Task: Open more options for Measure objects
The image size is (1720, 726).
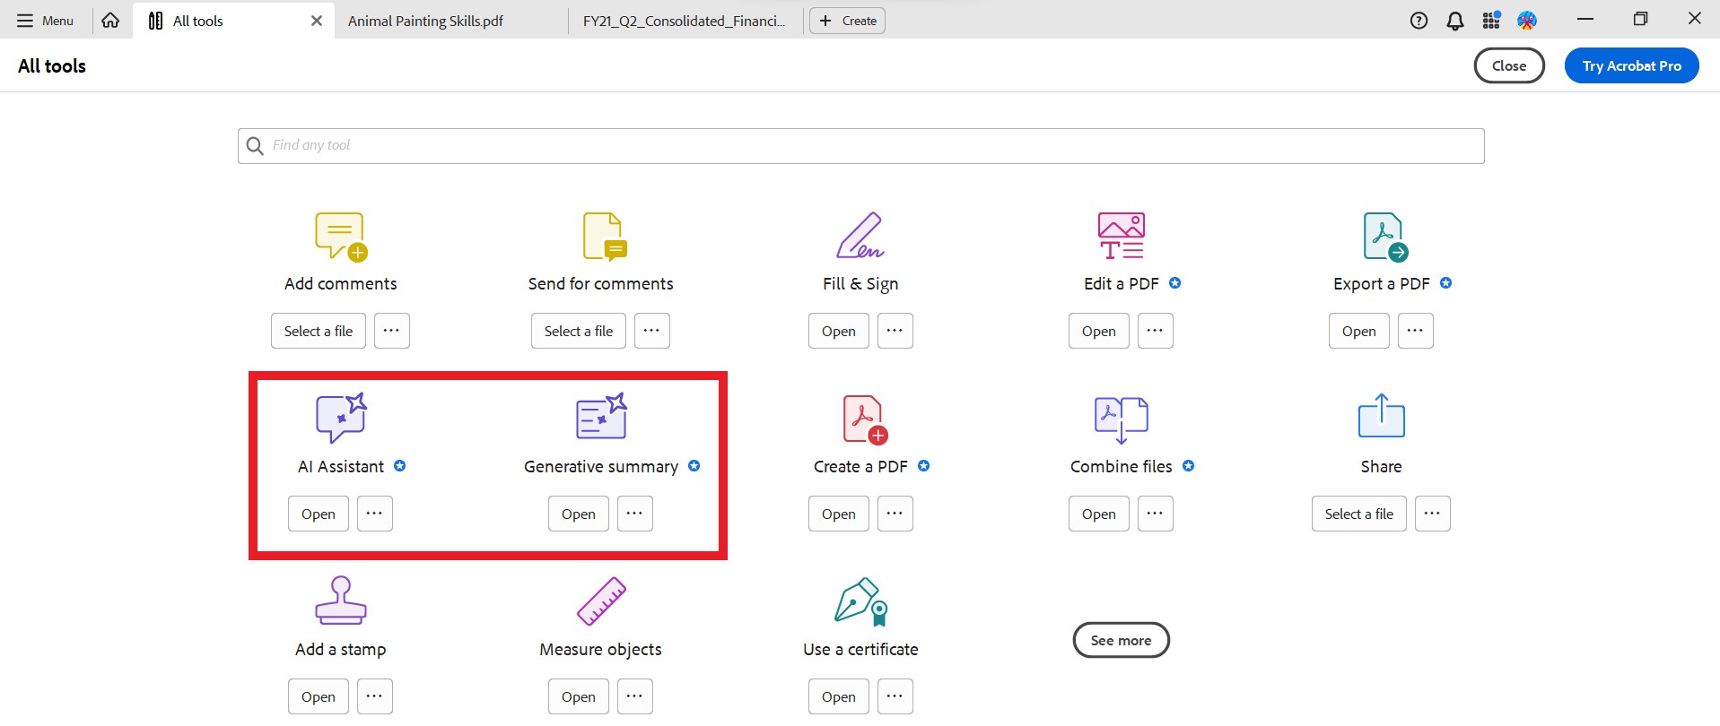Action: [x=635, y=696]
